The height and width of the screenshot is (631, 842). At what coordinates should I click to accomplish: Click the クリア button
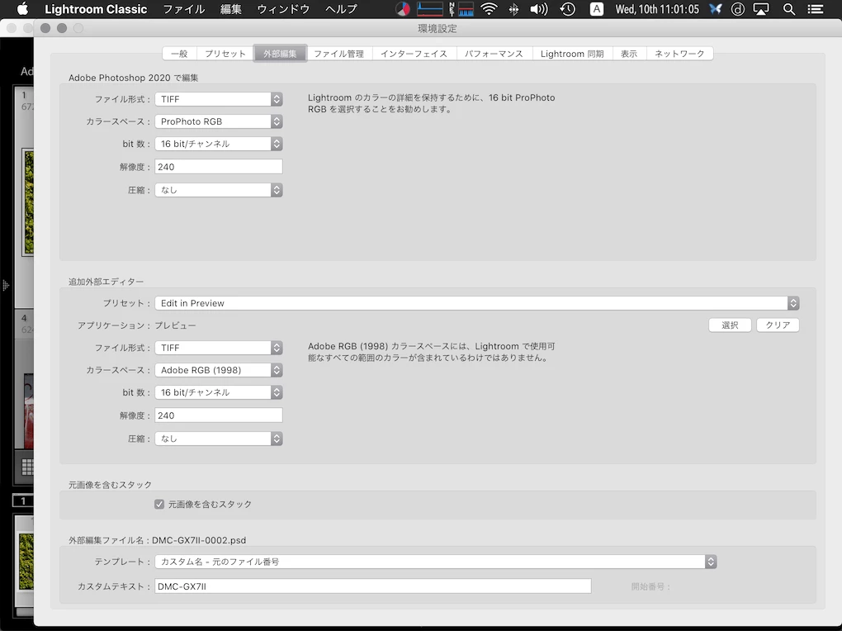click(x=778, y=325)
